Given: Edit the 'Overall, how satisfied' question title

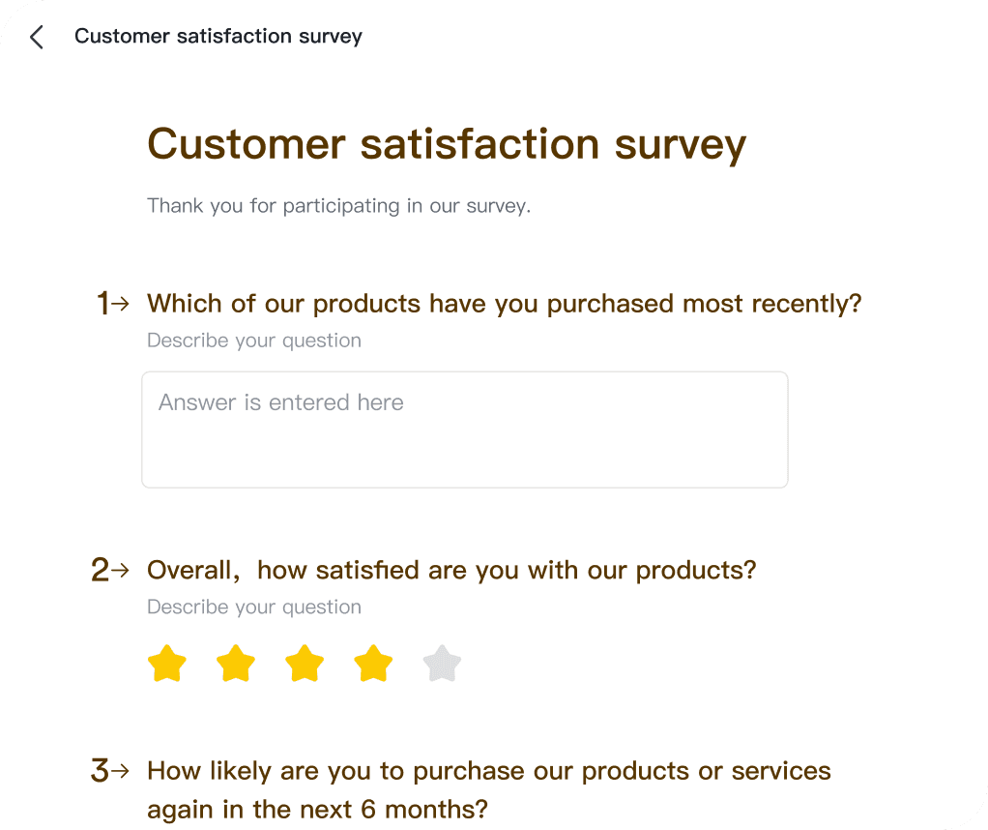Looking at the screenshot, I should pyautogui.click(x=451, y=570).
